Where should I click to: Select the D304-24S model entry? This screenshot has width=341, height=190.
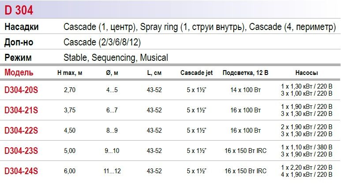coord(21,171)
